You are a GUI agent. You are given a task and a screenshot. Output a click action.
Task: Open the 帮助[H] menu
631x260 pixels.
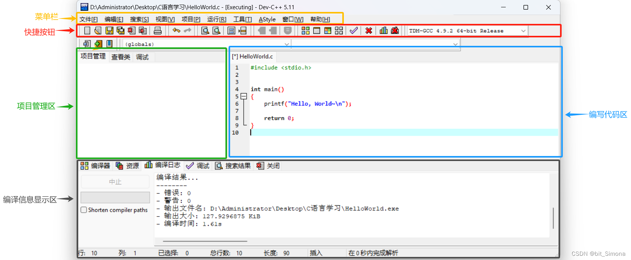(x=320, y=19)
